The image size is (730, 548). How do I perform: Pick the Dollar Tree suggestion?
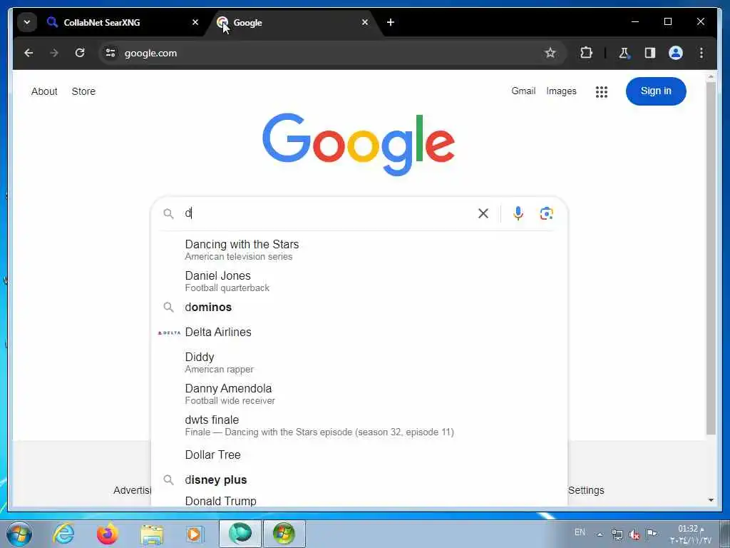coord(359,455)
